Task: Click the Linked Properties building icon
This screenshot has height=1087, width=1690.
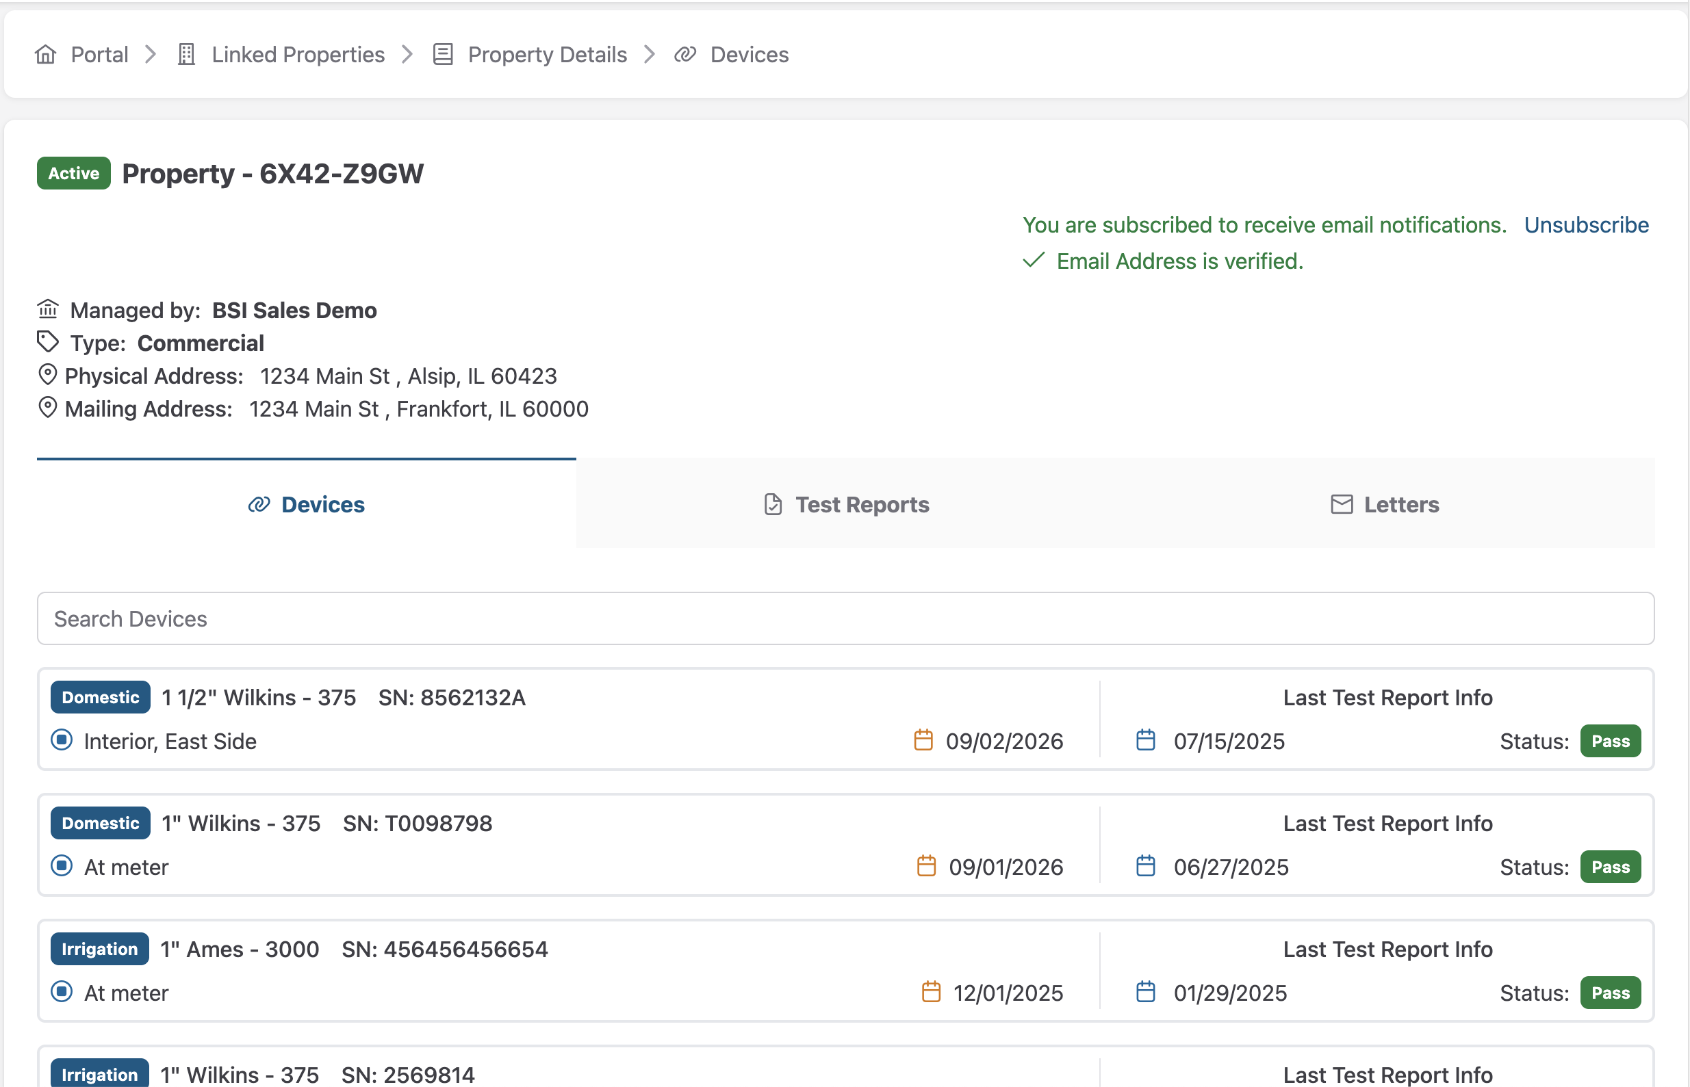Action: (x=186, y=54)
